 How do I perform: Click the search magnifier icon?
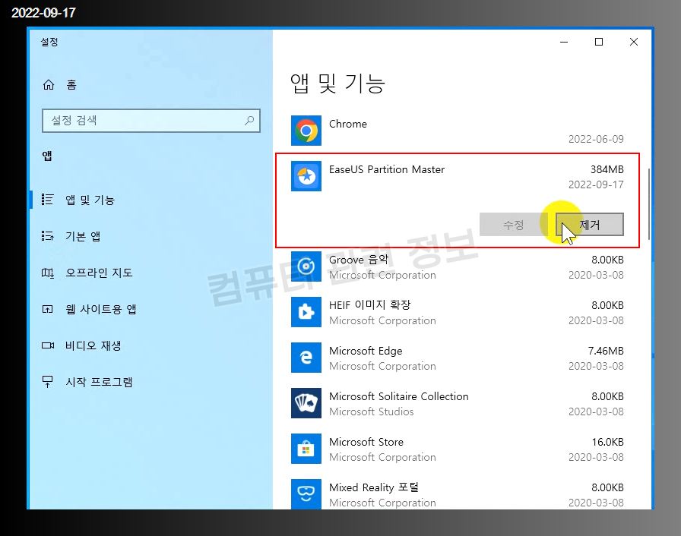249,120
